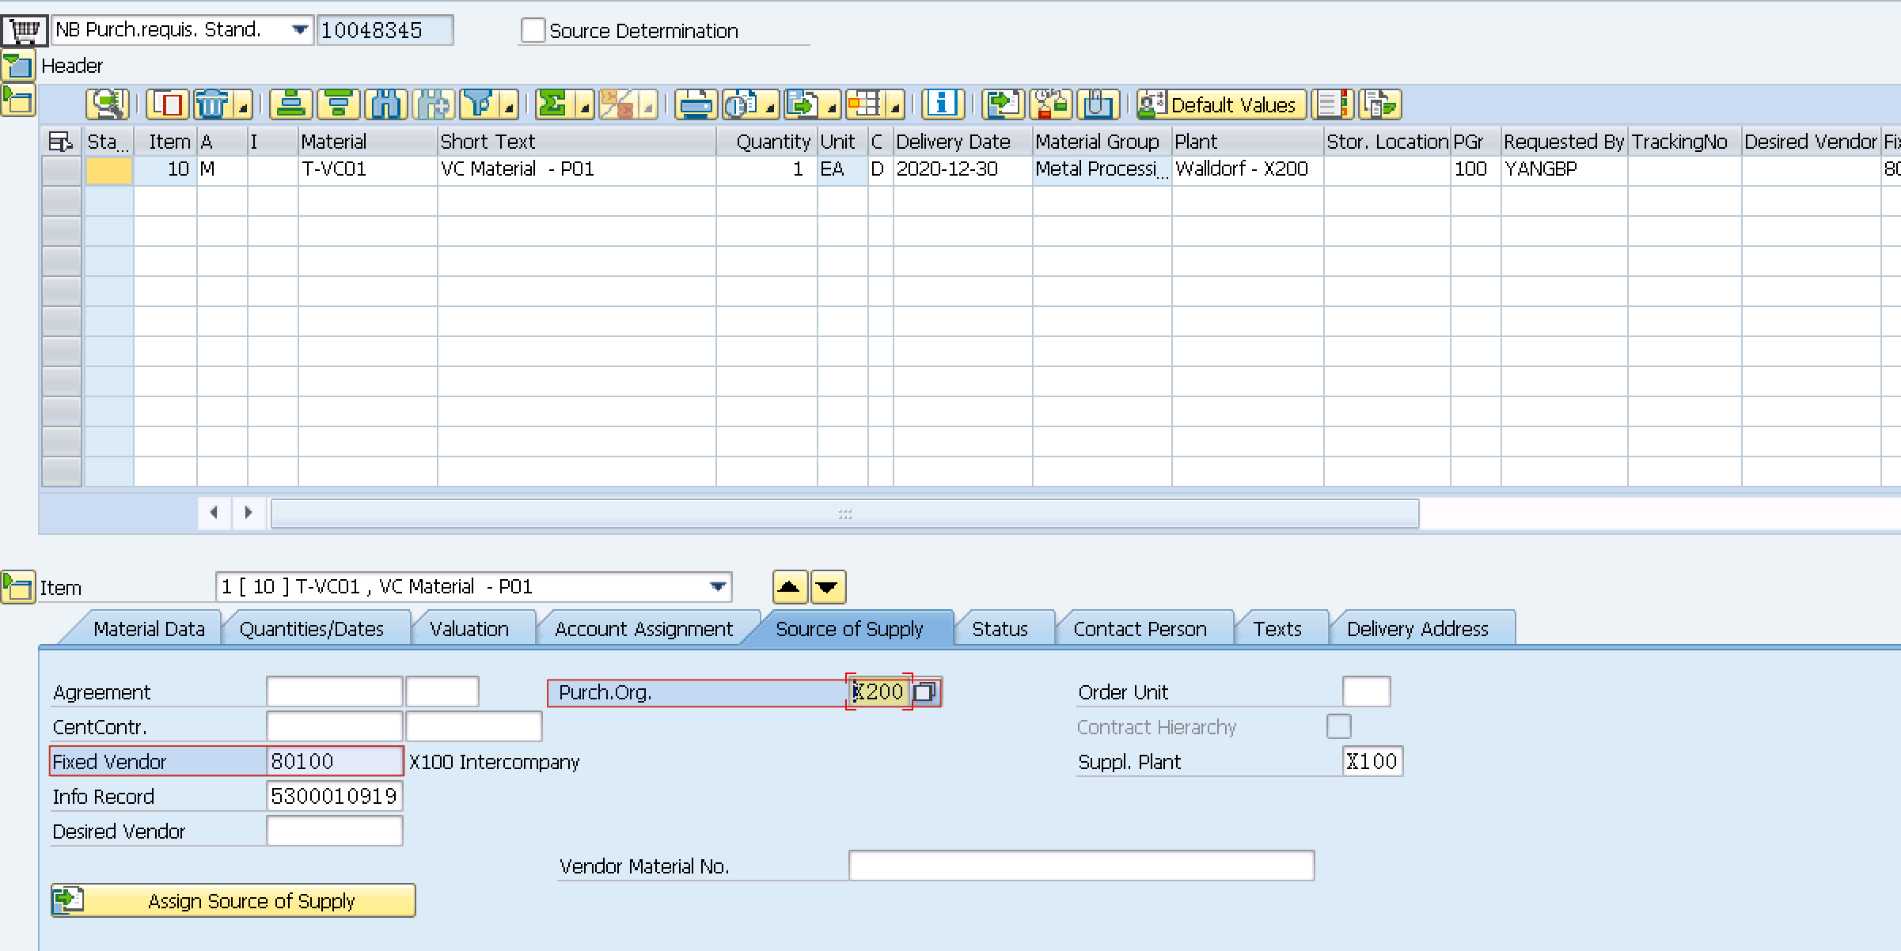Screen dimensions: 1901x951
Task: Toggle the Contract Hierarchy checkbox
Action: click(1340, 726)
